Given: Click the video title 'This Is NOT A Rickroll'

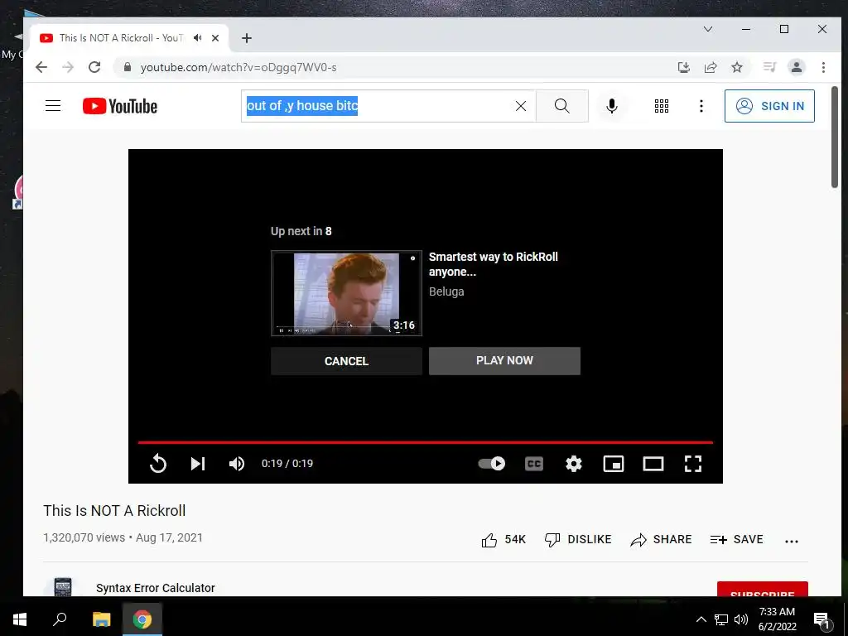Looking at the screenshot, I should pyautogui.click(x=114, y=510).
